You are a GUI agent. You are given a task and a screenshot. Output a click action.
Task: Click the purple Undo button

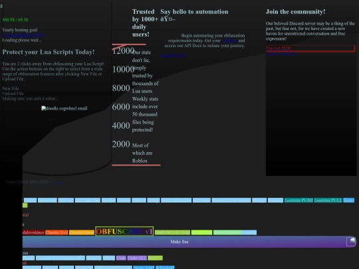[121, 258]
